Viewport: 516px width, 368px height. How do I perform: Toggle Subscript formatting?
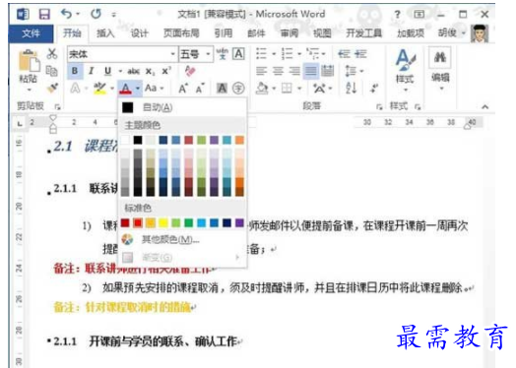tap(150, 72)
